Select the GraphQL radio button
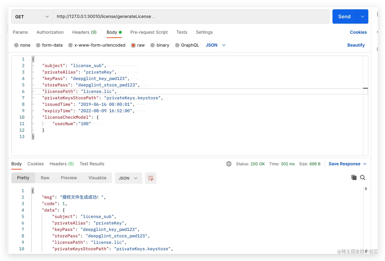This screenshot has height=261, width=385. tap(177, 45)
